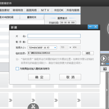Click 浏览 to choose temp directory
The image size is (109, 109).
(x=88, y=53)
